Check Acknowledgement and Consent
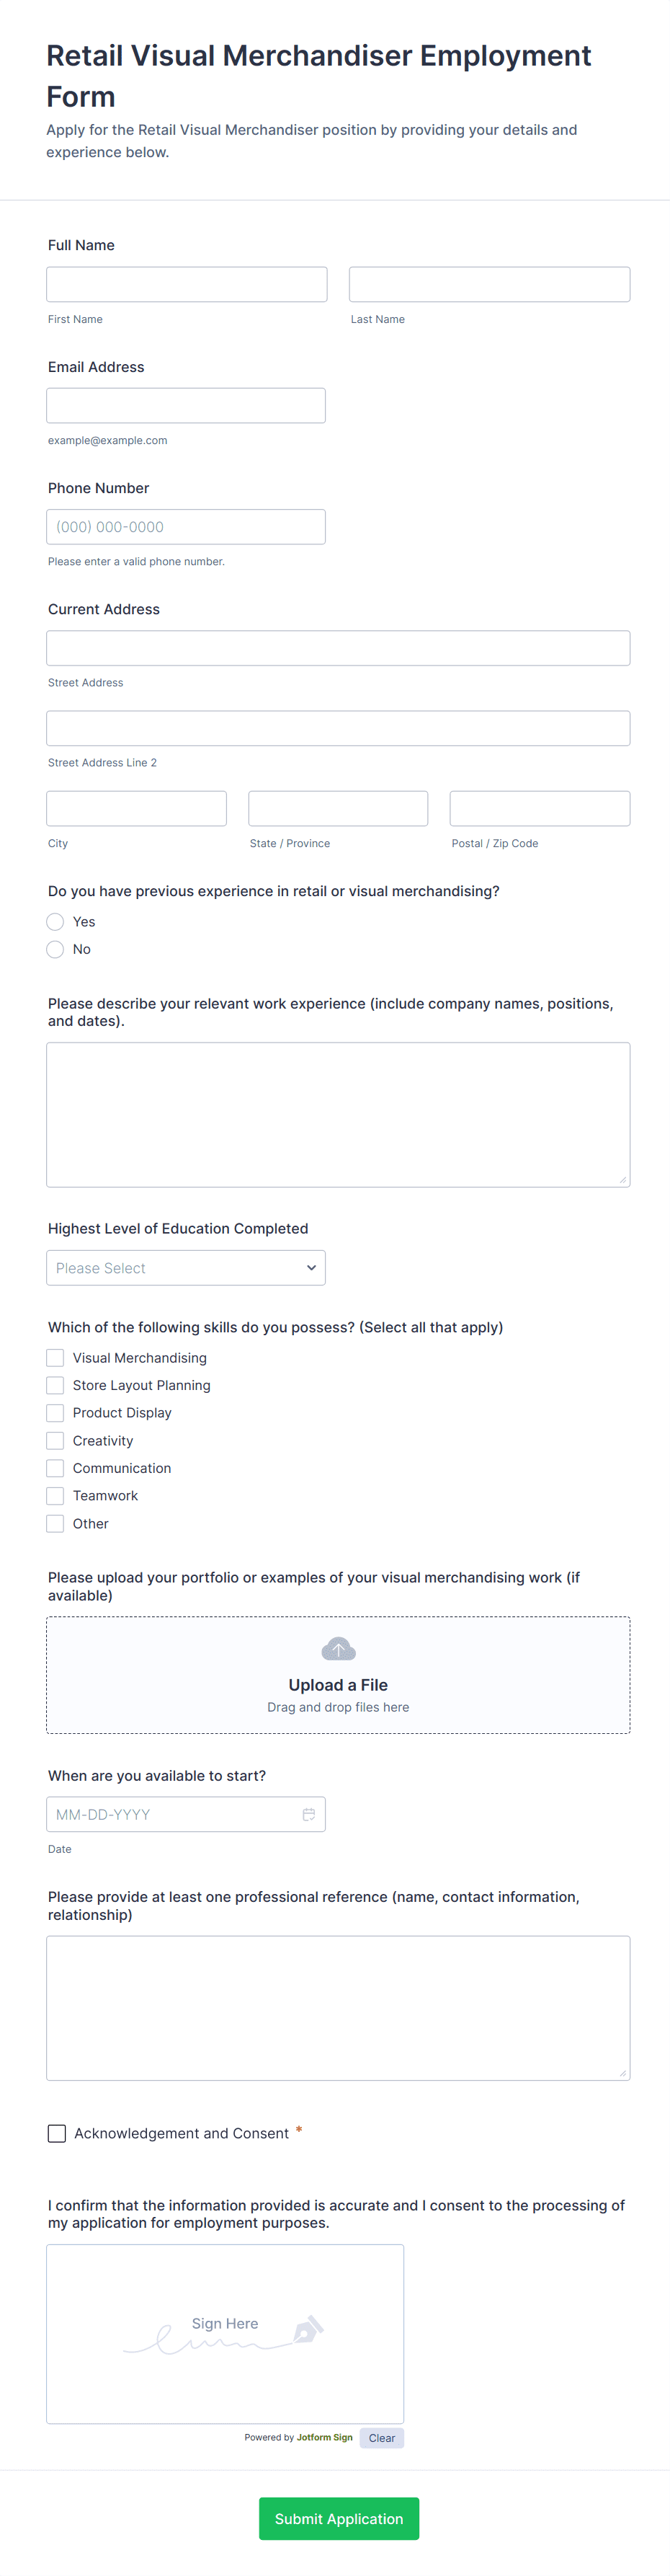 [57, 2133]
